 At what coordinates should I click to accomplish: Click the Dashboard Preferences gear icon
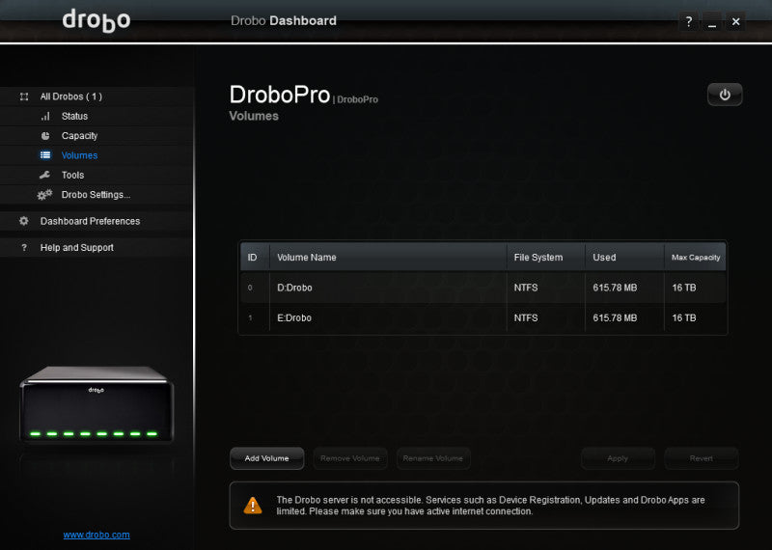pyautogui.click(x=23, y=221)
